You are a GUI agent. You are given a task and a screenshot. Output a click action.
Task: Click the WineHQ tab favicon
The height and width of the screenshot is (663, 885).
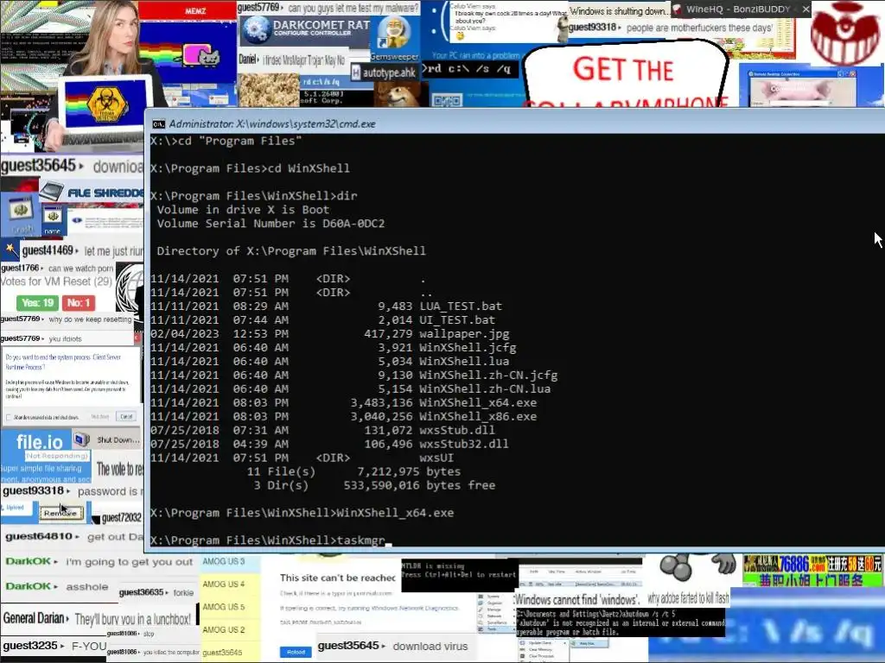click(x=677, y=9)
